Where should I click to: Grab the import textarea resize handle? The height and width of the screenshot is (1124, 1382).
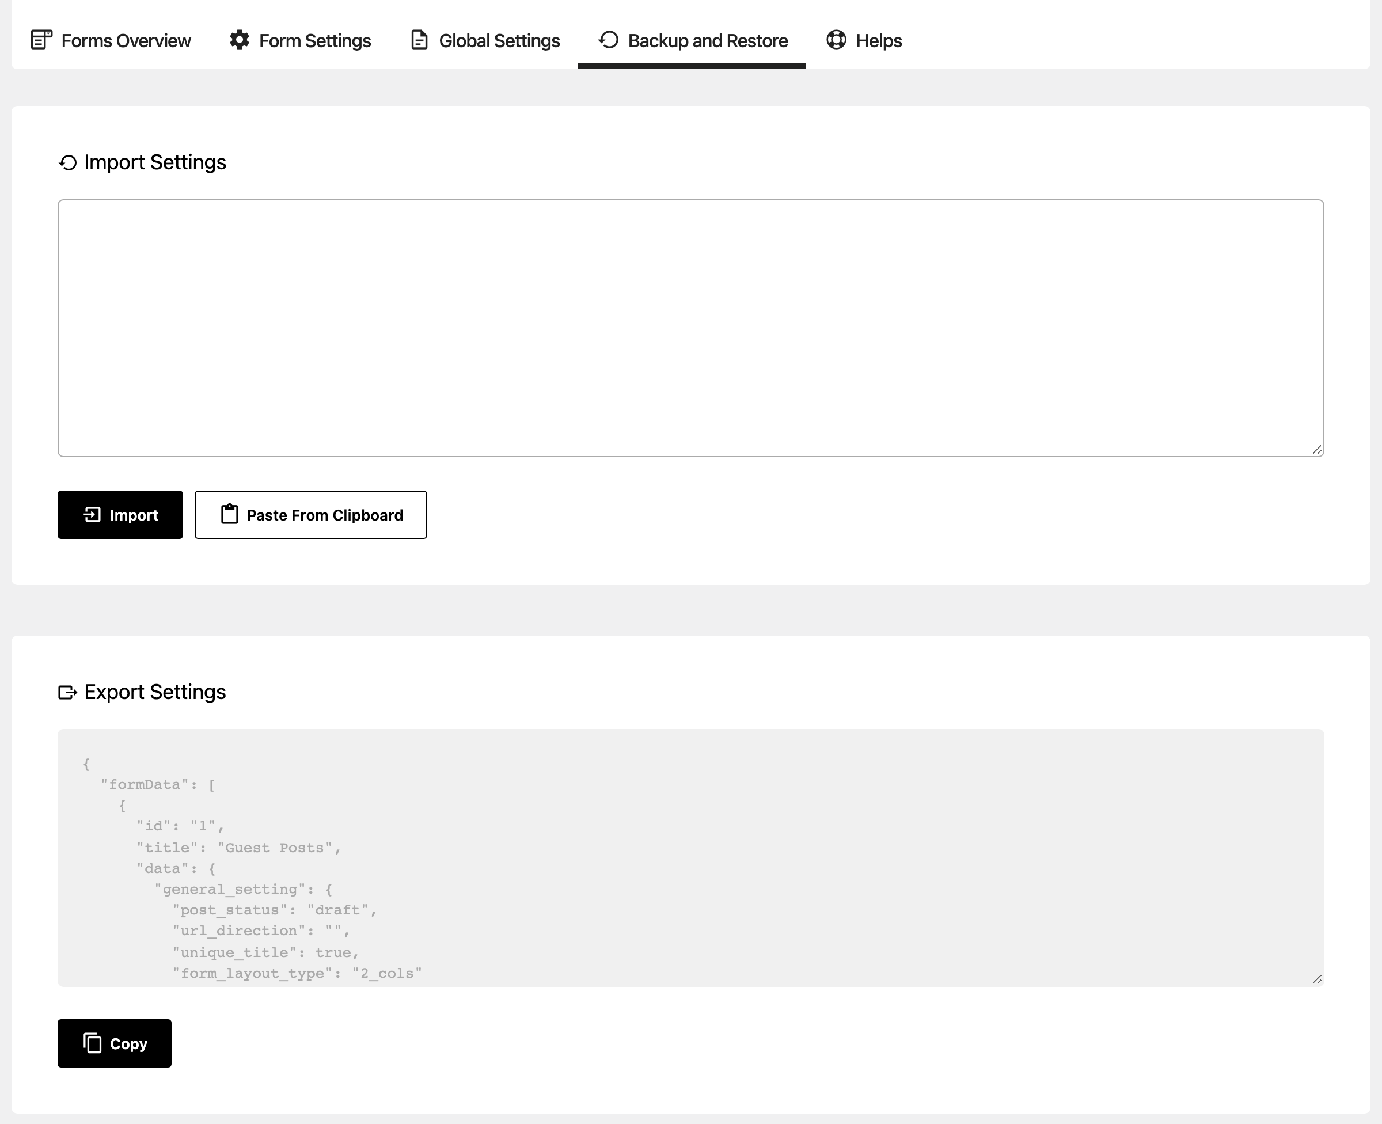pyautogui.click(x=1316, y=450)
